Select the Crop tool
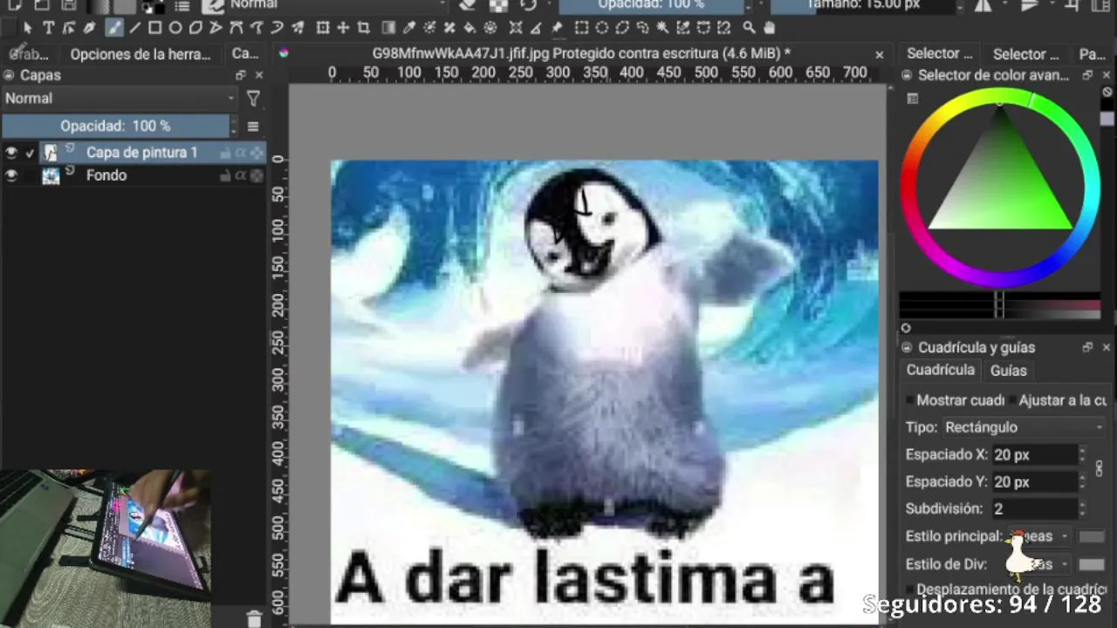 pos(363,28)
